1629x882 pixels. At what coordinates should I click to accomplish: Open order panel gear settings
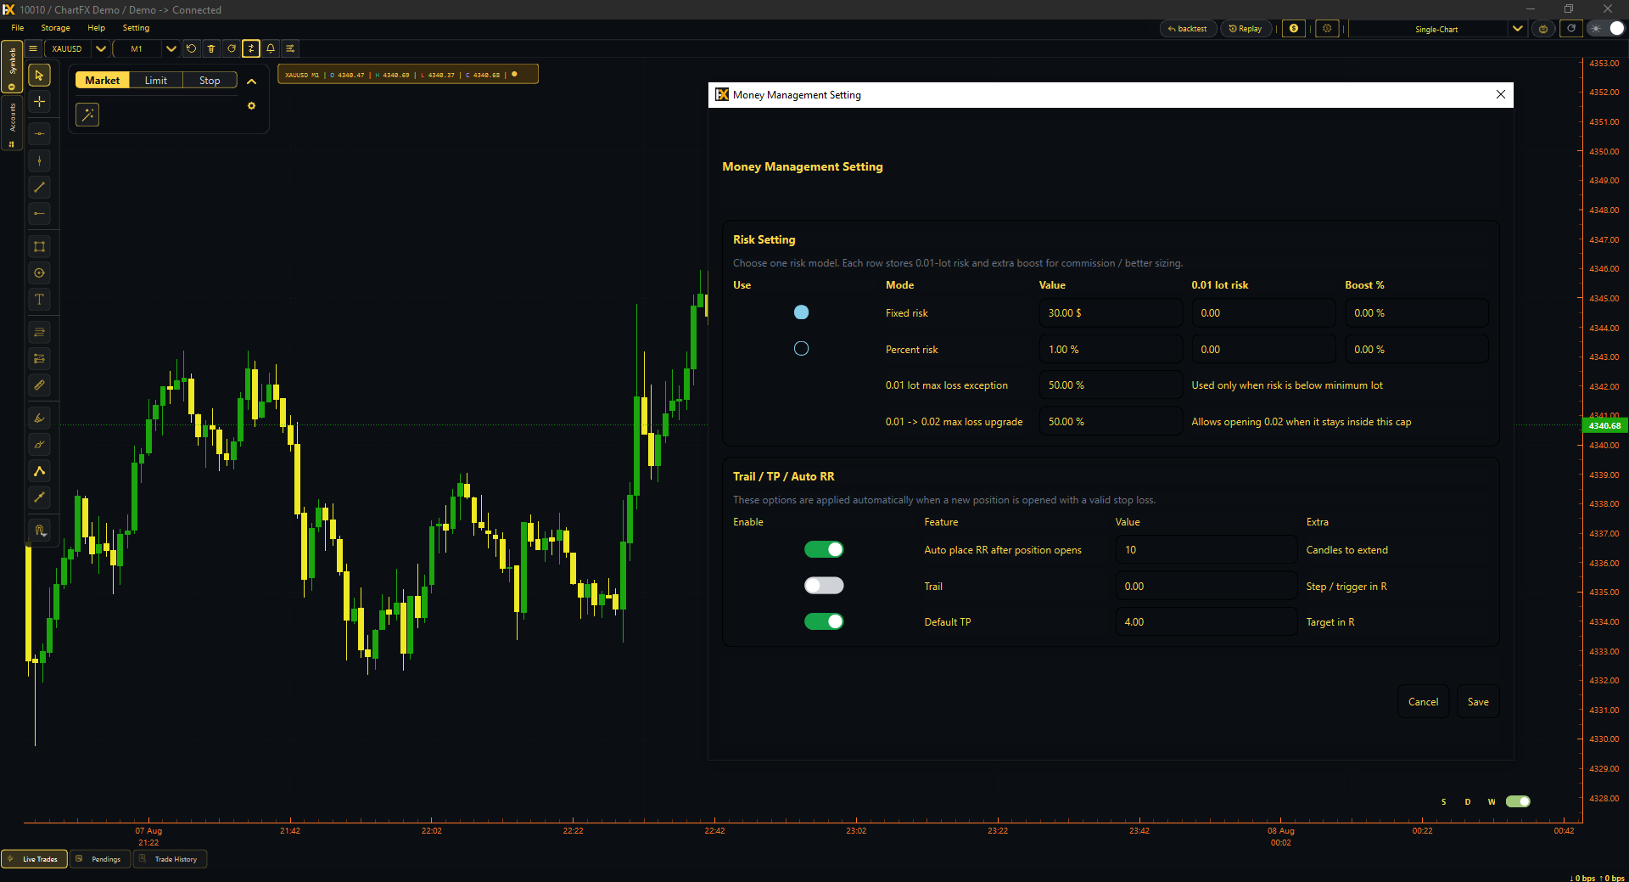pyautogui.click(x=251, y=106)
